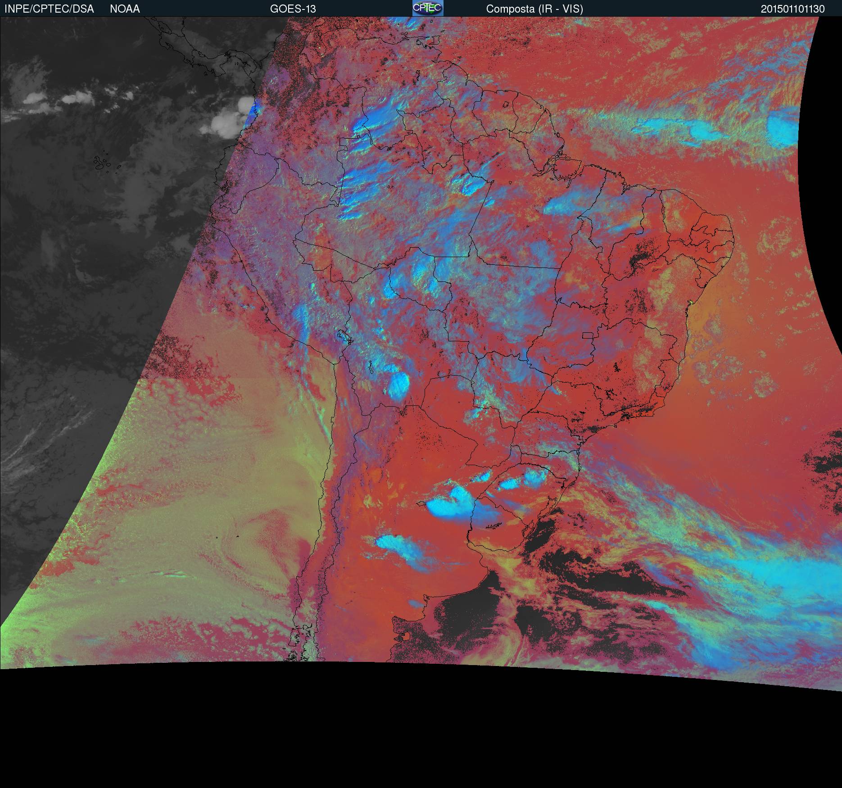Screen dimensions: 842x788
Task: Click the small Federal District rectangle in Brazil
Action: click(588, 335)
